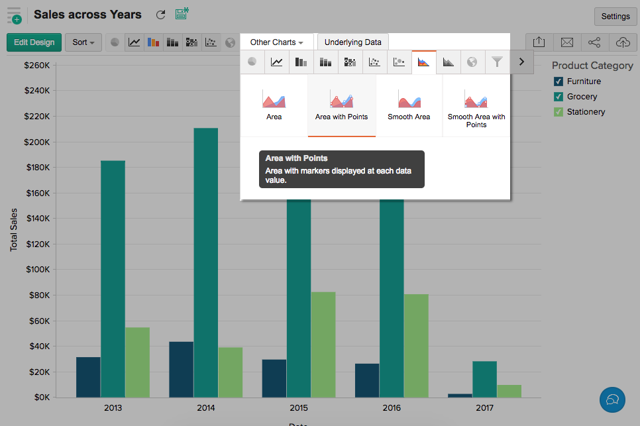Screen dimensions: 640x426
Task: Open the Sort dropdown
Action: coord(83,42)
